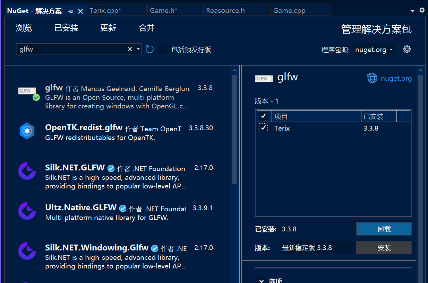This screenshot has width=428, height=283.
Task: Click verified badge beside Silk.NET.GLFW
Action: [111, 169]
